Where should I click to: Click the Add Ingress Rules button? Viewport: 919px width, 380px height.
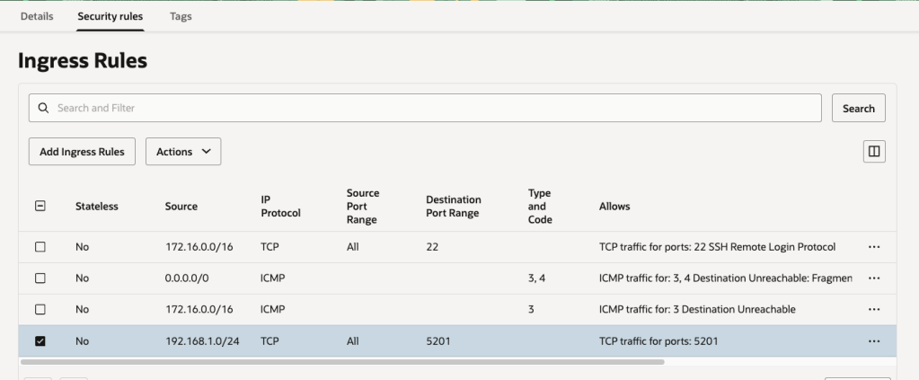(82, 152)
